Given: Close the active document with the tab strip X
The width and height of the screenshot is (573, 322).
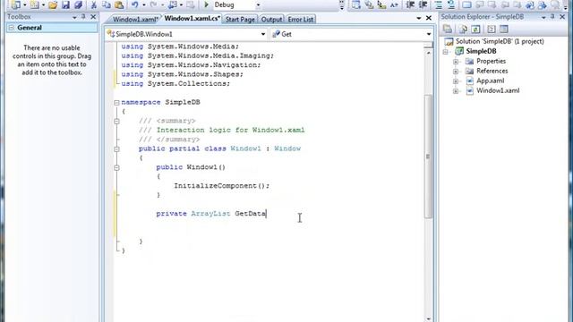Looking at the screenshot, I should [429, 18].
